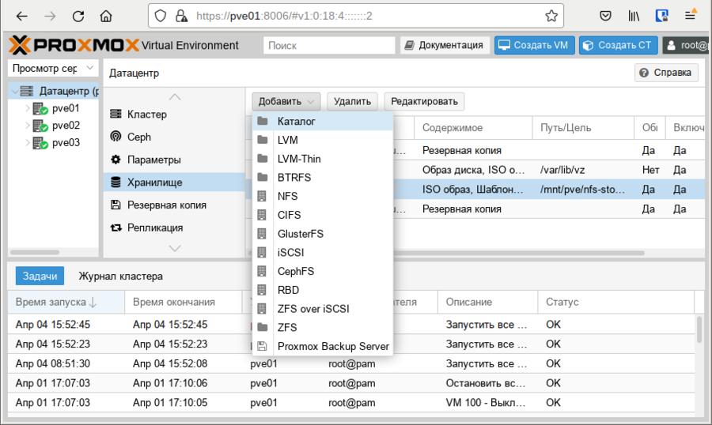Open Резервная копия section

tap(174, 205)
